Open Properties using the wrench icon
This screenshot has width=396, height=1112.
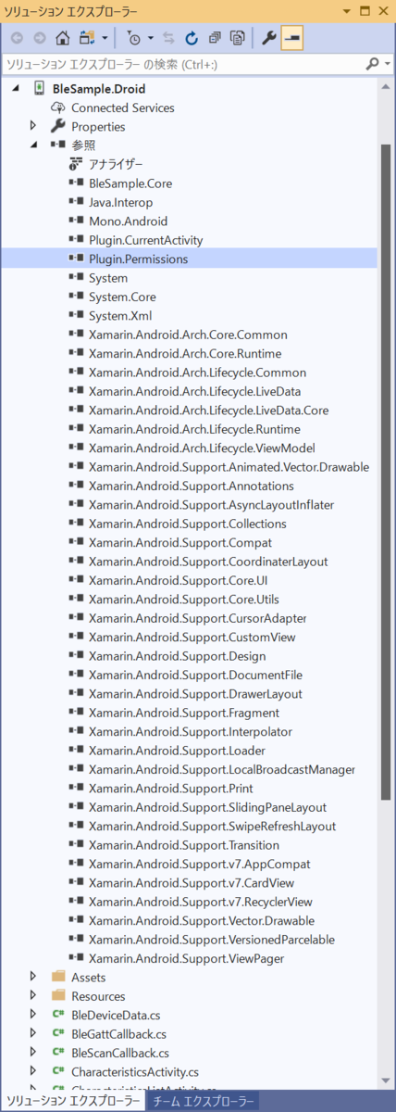[269, 38]
